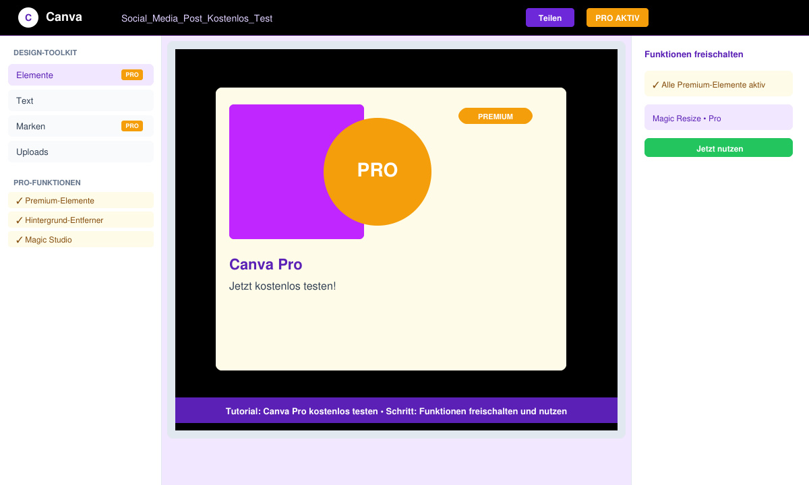809x485 pixels.
Task: Click the DESIGN-TOOLKIT section heading
Action: (45, 53)
